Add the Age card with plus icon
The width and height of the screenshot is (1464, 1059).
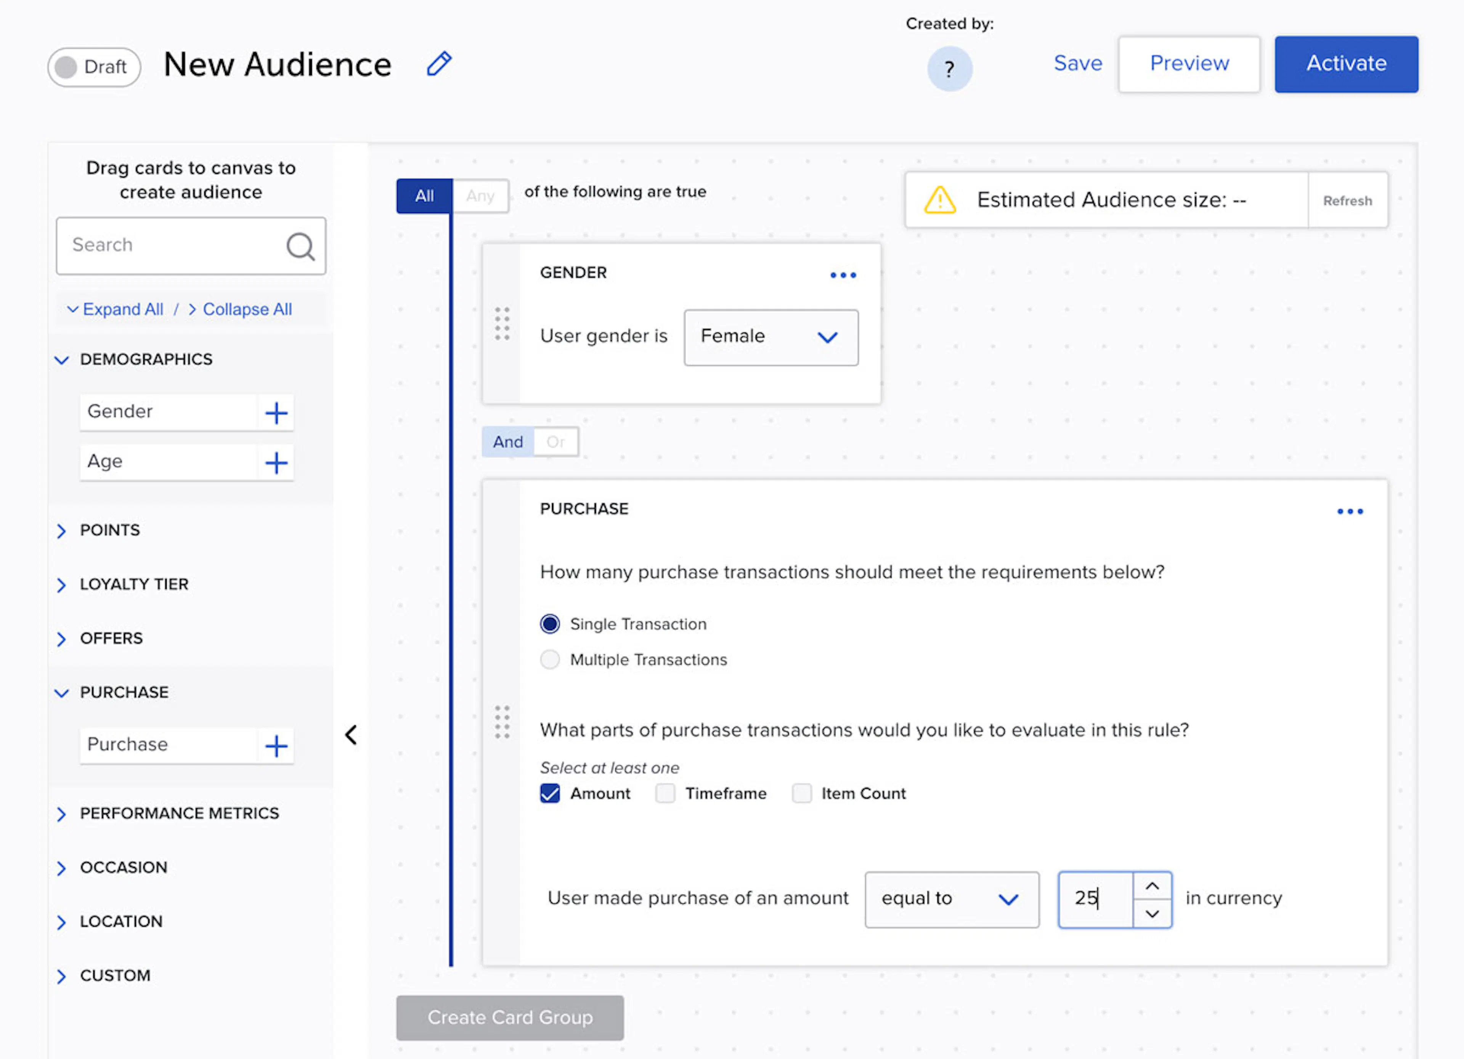coord(276,462)
